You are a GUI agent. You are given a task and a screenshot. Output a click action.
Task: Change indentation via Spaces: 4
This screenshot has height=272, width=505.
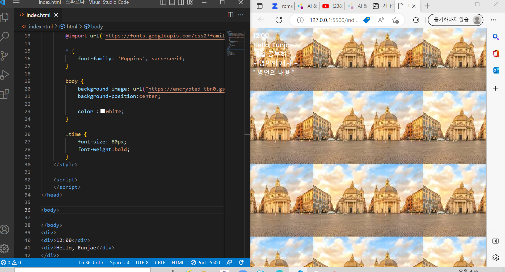pos(120,263)
